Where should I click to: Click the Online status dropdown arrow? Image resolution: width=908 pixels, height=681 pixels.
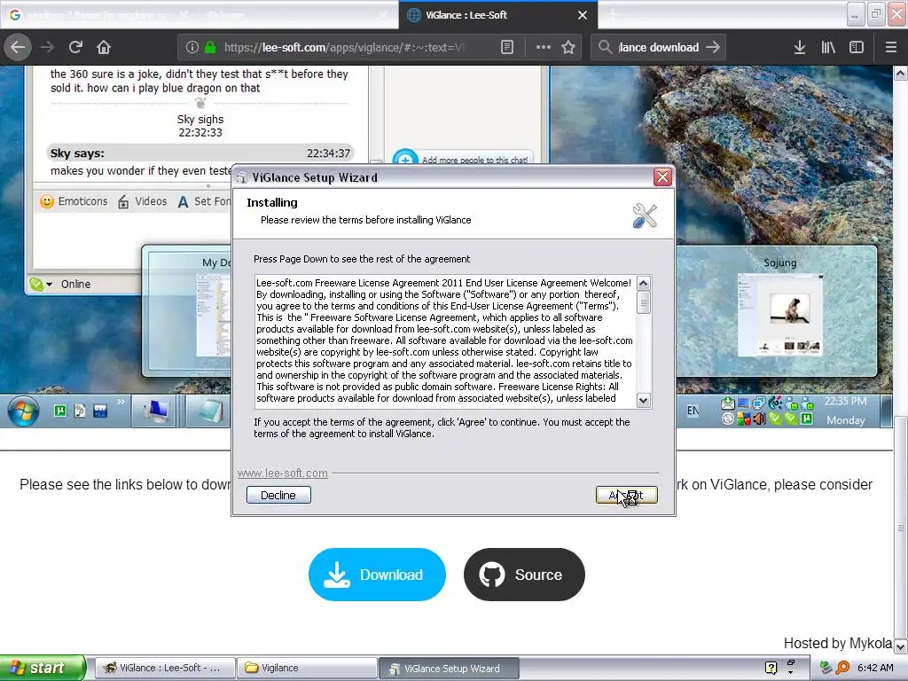click(50, 285)
